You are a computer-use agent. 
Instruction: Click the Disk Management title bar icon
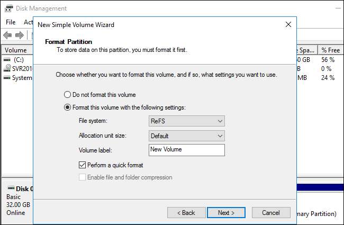[7, 8]
